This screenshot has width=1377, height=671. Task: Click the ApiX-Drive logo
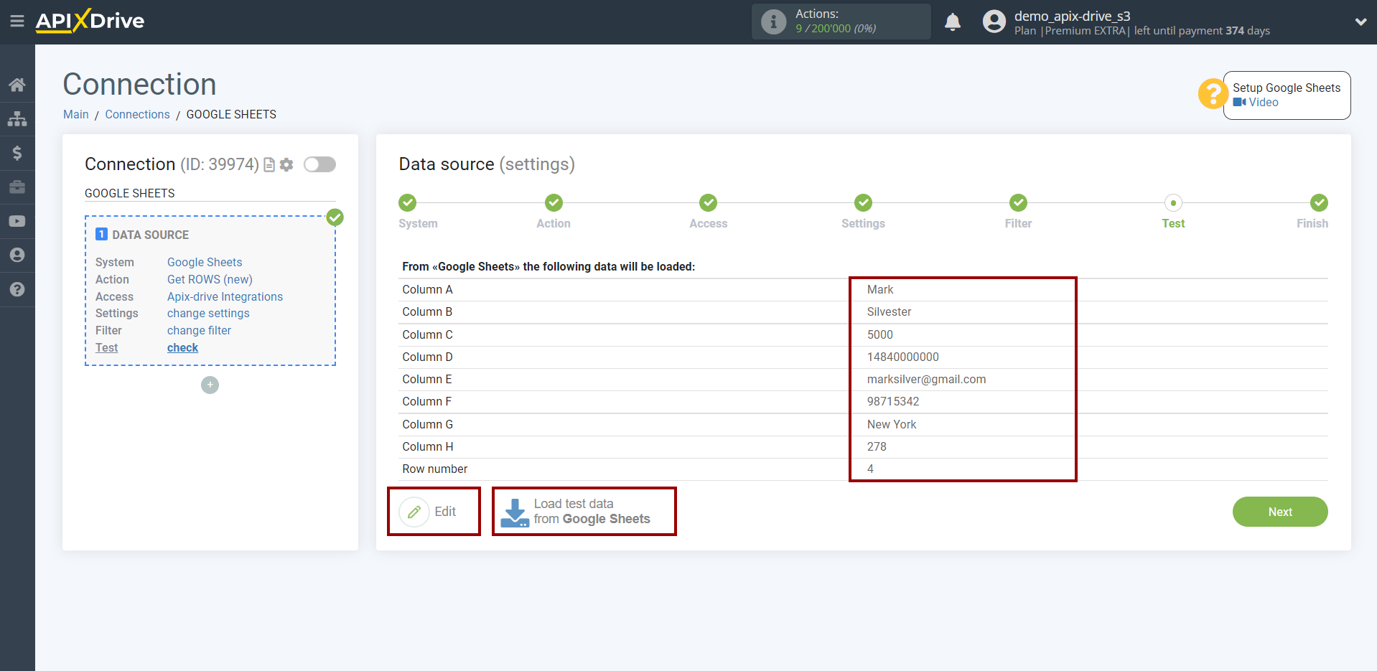point(90,21)
